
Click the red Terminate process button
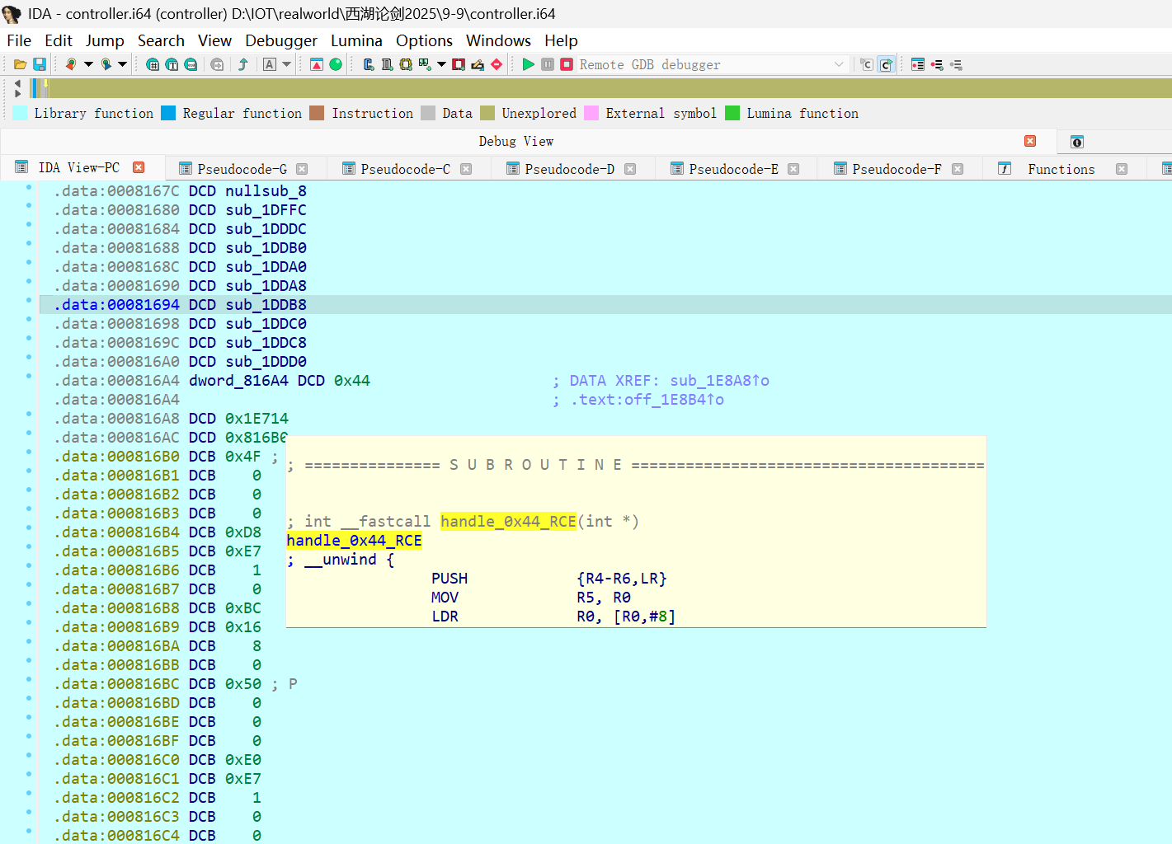567,64
